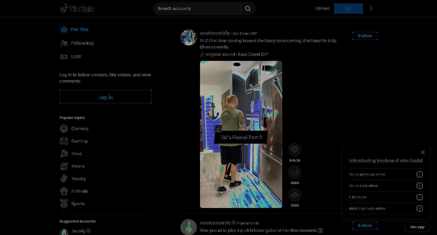The height and width of the screenshot is (235, 437).
Task: Click the Animals paw icon
Action: pyautogui.click(x=64, y=191)
